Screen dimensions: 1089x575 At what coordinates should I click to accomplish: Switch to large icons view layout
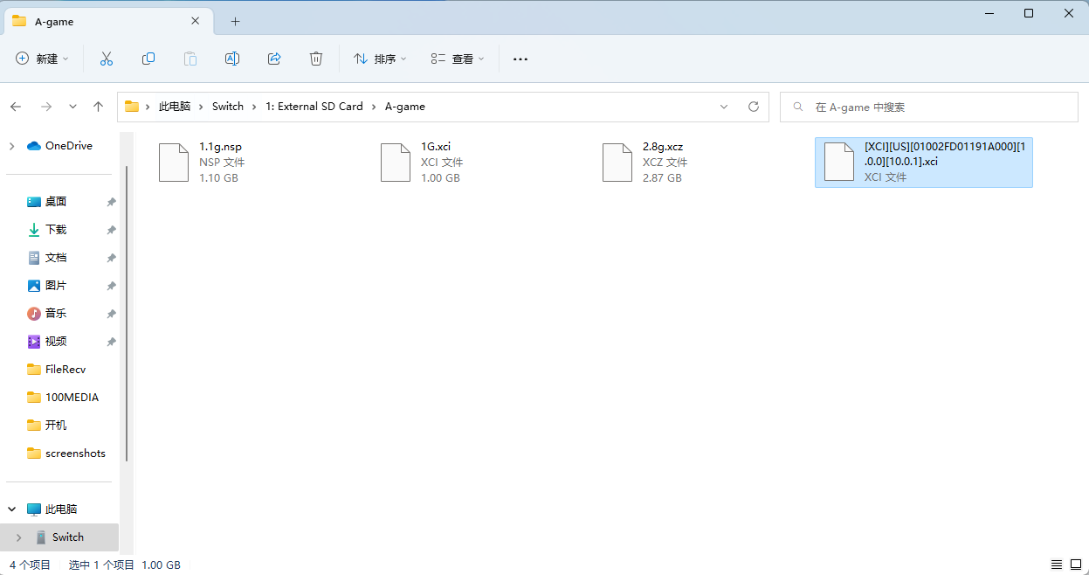coord(1075,565)
